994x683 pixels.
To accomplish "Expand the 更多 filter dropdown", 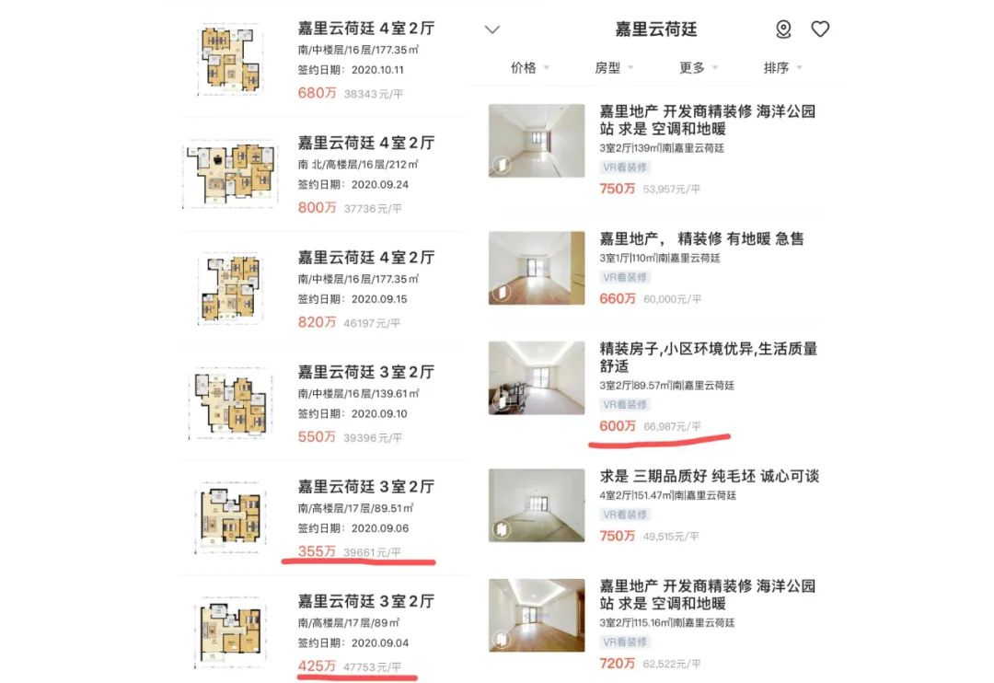I will (x=698, y=68).
